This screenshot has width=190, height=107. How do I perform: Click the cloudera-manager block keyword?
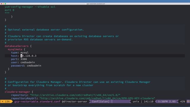[x=17, y=92]
